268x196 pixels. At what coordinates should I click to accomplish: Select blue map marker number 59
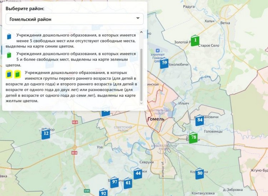164,63
